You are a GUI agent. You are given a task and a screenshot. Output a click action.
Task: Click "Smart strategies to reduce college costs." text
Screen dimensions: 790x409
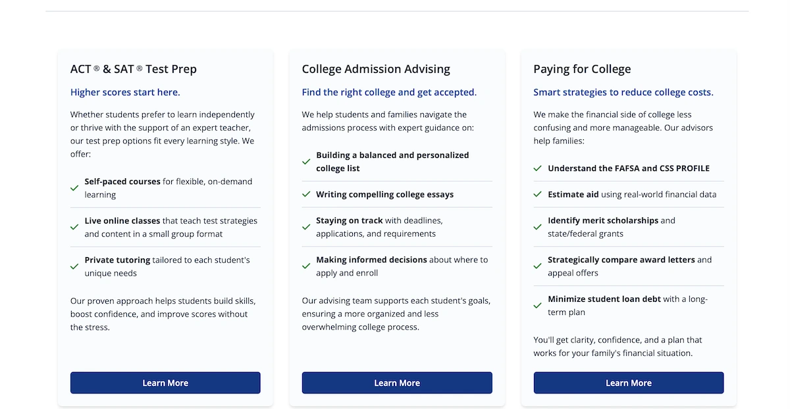(623, 92)
